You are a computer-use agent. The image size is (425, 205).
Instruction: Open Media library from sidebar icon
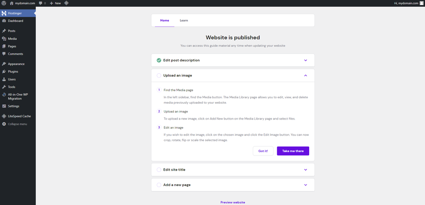4,39
